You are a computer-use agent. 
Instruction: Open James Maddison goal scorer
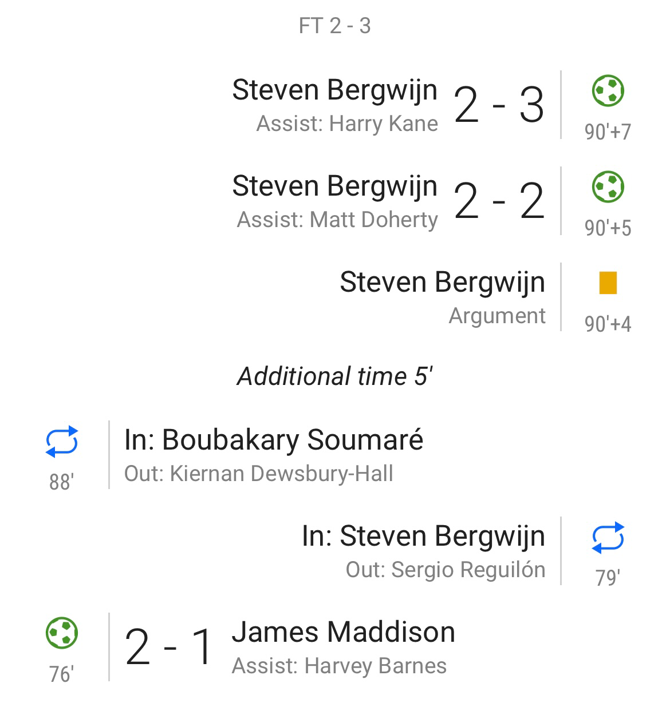[x=343, y=632]
